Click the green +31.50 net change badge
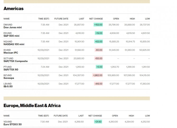The height and width of the screenshot is (128, 177). [98, 122]
